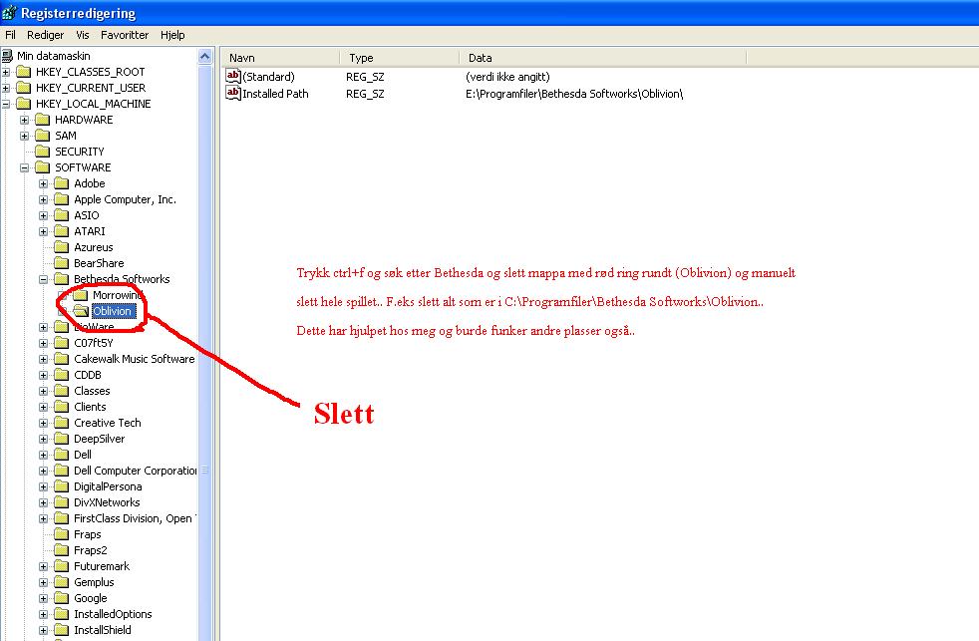Sort values by the Navn column
The image size is (979, 641).
point(280,58)
